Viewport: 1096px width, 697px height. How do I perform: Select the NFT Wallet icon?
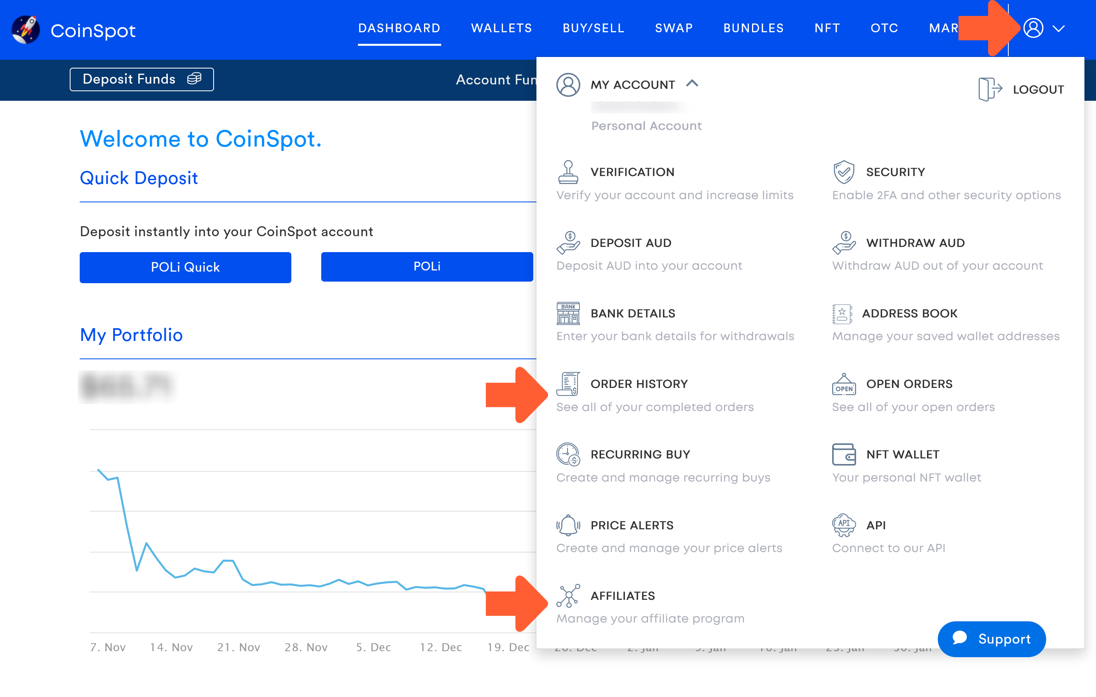pyautogui.click(x=844, y=454)
